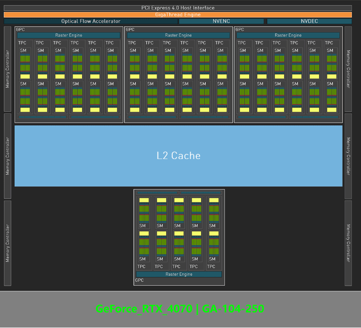The image size is (361, 328).
Task: Select the lower-right Memory Controller block
Action: pos(348,243)
